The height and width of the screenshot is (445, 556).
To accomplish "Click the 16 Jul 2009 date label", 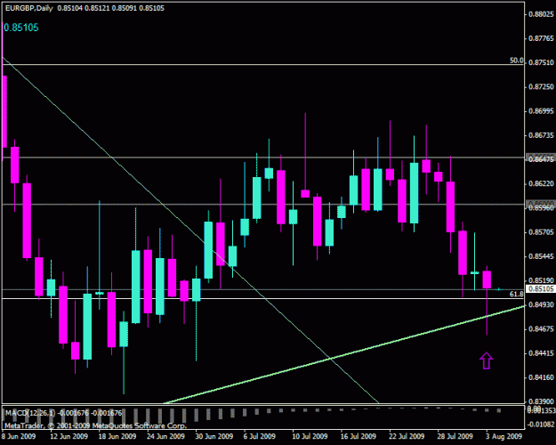I will 358,436.
